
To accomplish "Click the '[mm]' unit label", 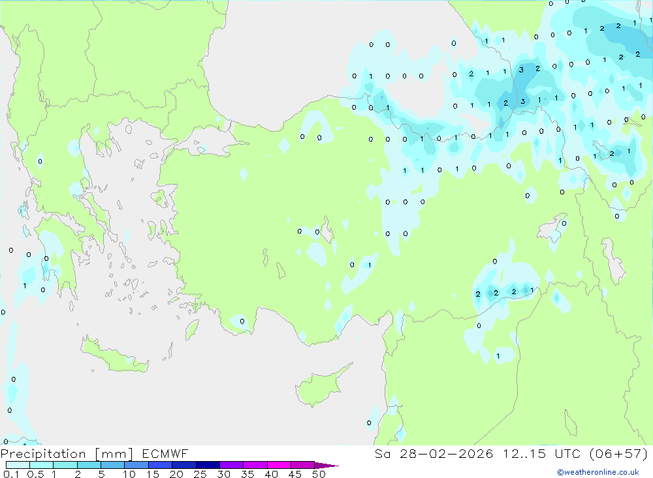I will [114, 454].
